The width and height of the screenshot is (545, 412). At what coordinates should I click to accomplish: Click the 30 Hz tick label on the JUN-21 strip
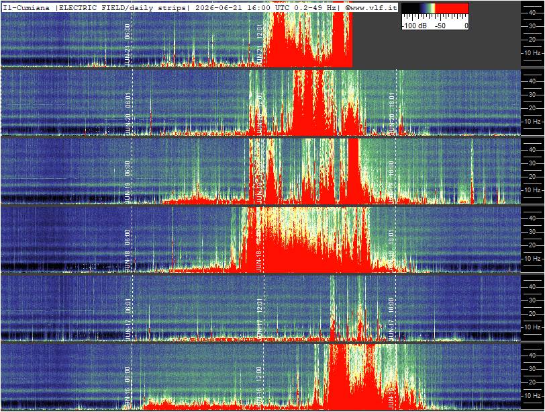[532, 26]
